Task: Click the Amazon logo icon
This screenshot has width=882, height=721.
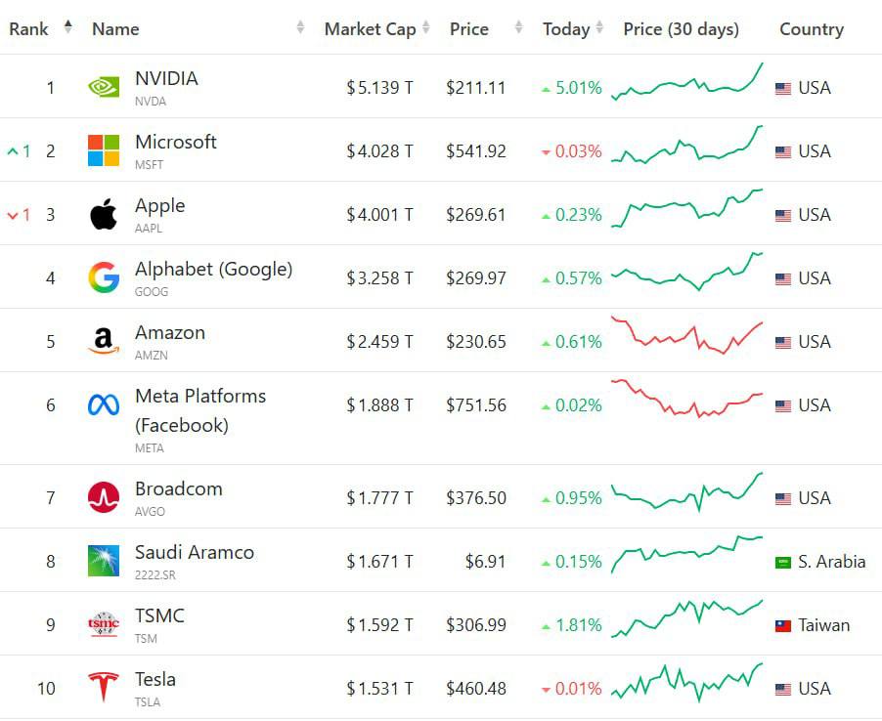Action: click(104, 342)
